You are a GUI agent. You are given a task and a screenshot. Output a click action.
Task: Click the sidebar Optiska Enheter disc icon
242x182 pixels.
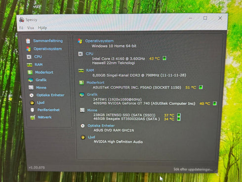click(32, 95)
